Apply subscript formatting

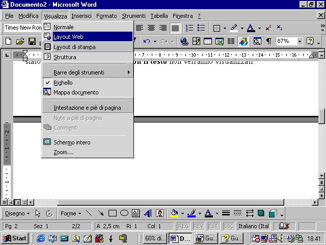point(280,28)
